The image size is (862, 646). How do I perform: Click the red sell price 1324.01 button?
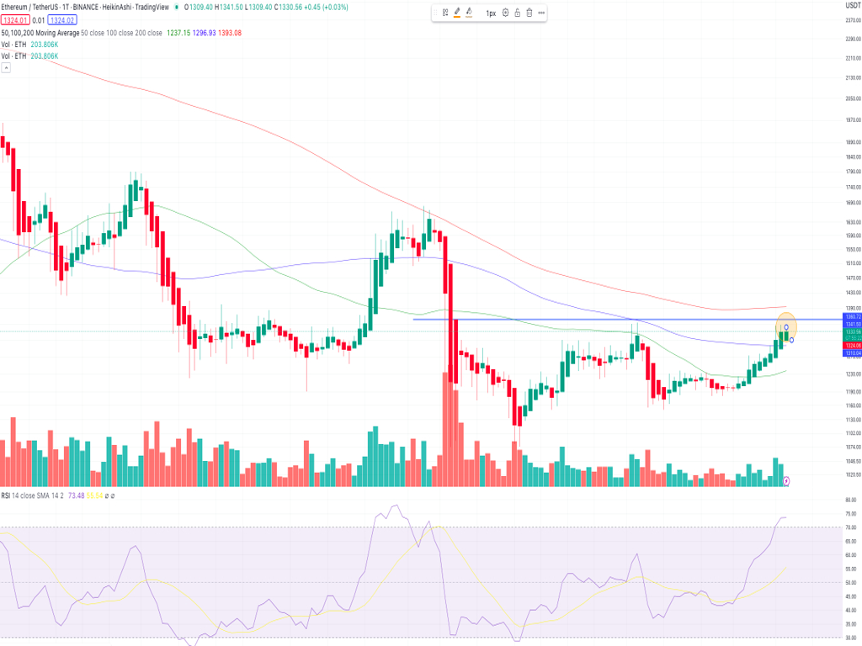(13, 19)
